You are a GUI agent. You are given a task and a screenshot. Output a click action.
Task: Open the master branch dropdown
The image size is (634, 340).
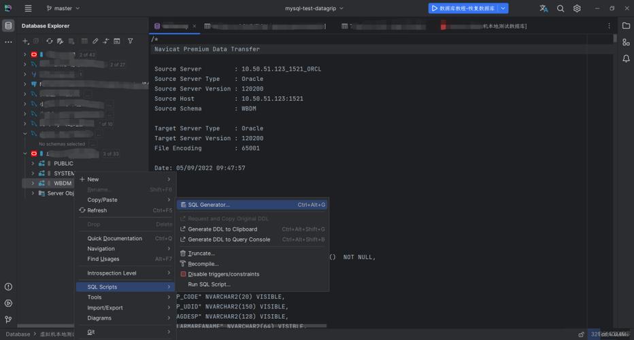pos(63,9)
